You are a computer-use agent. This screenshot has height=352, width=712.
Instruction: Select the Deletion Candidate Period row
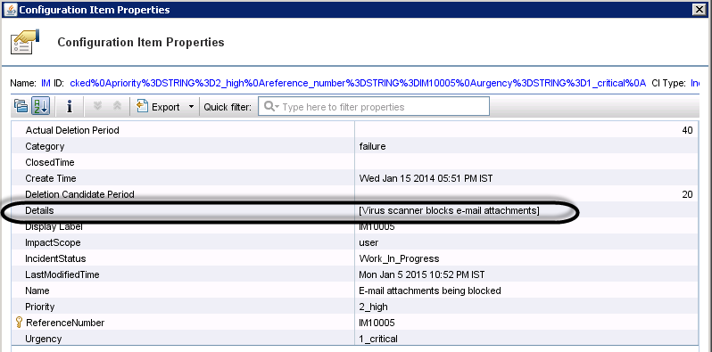(x=354, y=194)
